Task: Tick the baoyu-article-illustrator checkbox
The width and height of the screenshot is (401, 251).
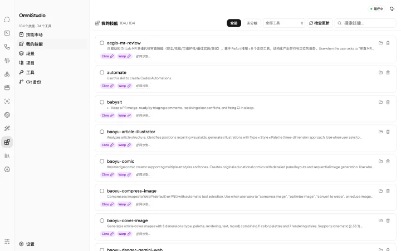Action: click(x=102, y=132)
